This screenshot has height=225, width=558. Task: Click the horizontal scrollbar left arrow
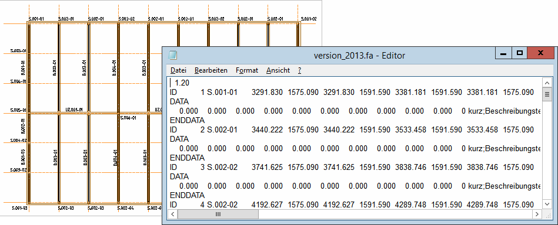click(x=173, y=214)
